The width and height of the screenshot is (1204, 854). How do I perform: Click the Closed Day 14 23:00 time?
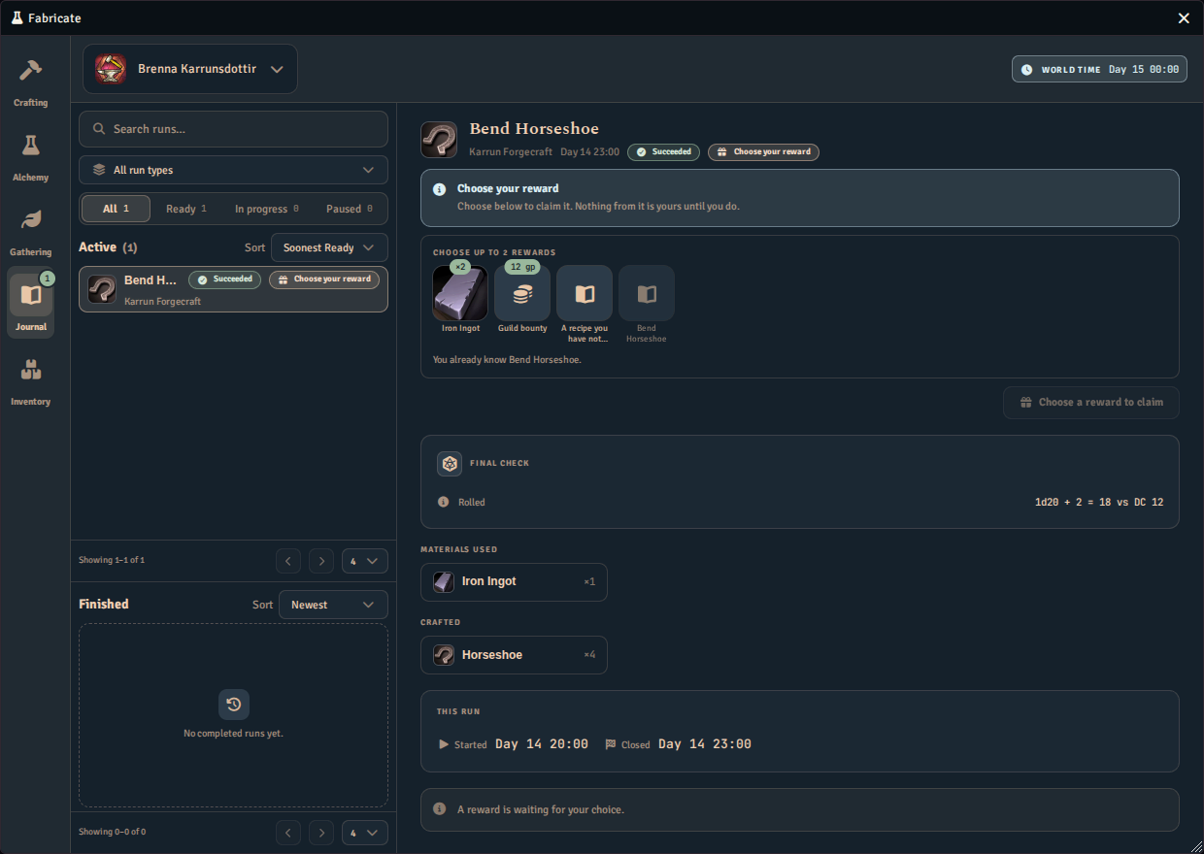(705, 744)
